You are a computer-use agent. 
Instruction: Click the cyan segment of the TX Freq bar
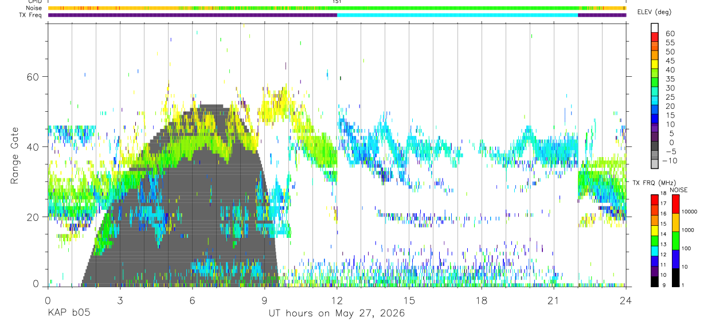point(457,15)
